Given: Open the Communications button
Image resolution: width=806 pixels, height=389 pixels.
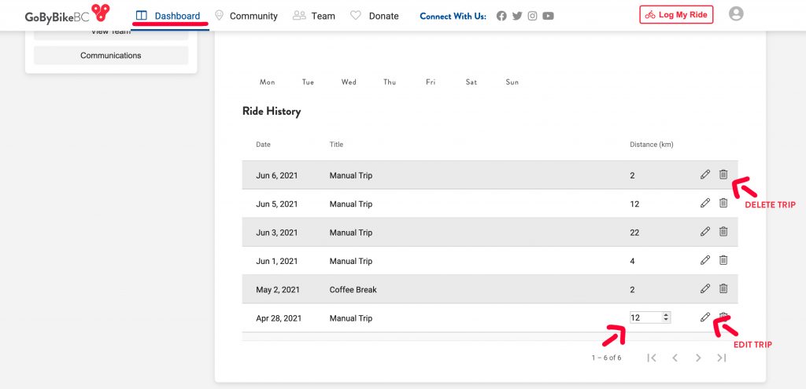Looking at the screenshot, I should tap(110, 56).
